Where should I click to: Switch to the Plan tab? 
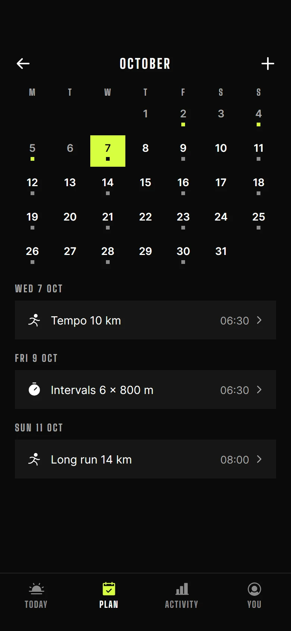click(x=109, y=595)
